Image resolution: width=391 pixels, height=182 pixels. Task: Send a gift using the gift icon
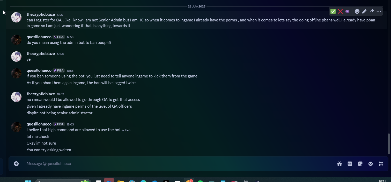pyautogui.click(x=340, y=164)
